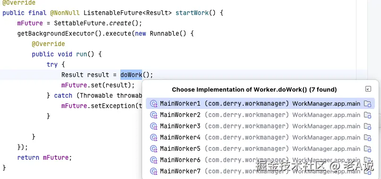Viewport: 381px width, 179px height.
Task: Click the class icon beside MainWorker1
Action: pos(154,104)
